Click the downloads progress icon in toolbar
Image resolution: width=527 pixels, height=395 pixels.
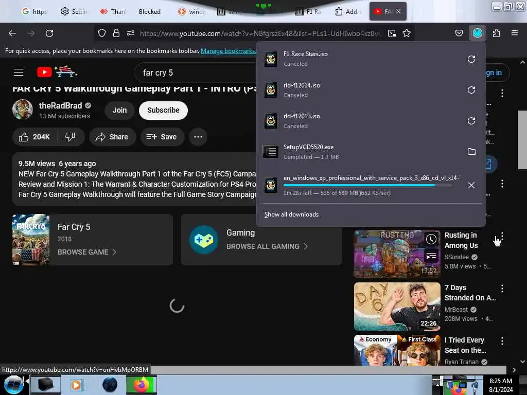tap(477, 33)
